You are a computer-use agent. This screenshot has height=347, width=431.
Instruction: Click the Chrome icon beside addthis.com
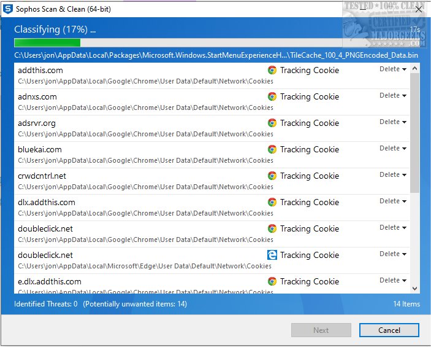click(x=272, y=70)
